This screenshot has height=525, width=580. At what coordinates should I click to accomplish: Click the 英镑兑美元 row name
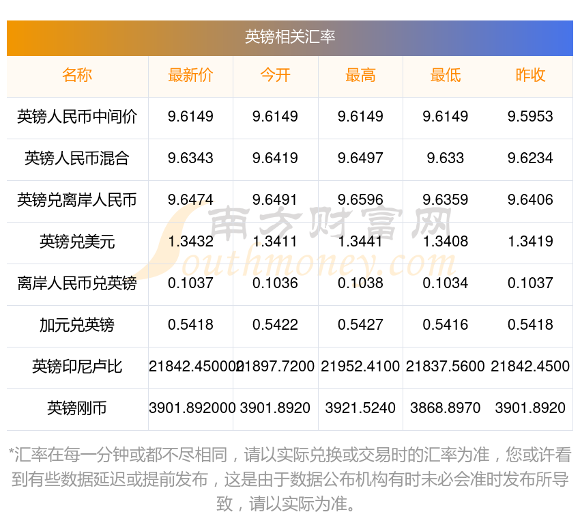[77, 242]
